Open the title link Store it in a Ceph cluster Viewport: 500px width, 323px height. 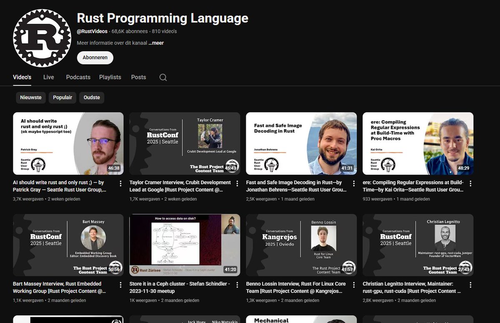click(x=180, y=287)
